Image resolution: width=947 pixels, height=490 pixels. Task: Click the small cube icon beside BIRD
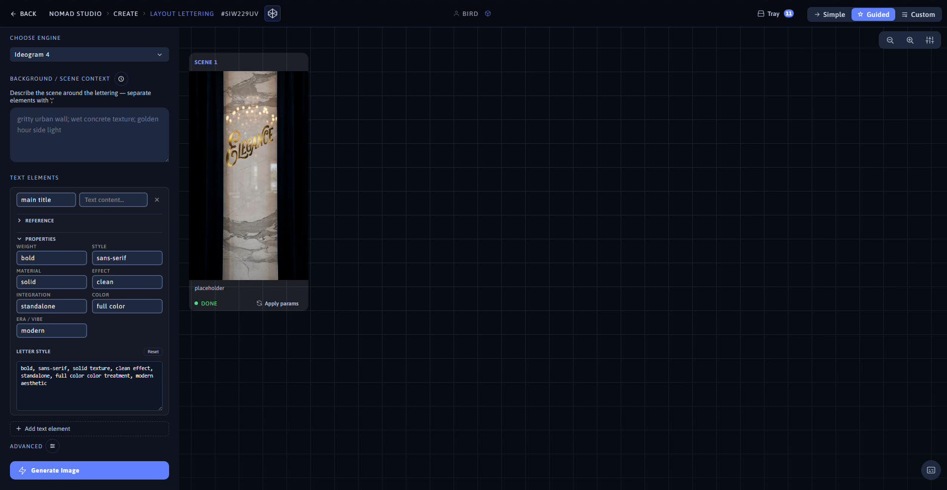pos(488,14)
